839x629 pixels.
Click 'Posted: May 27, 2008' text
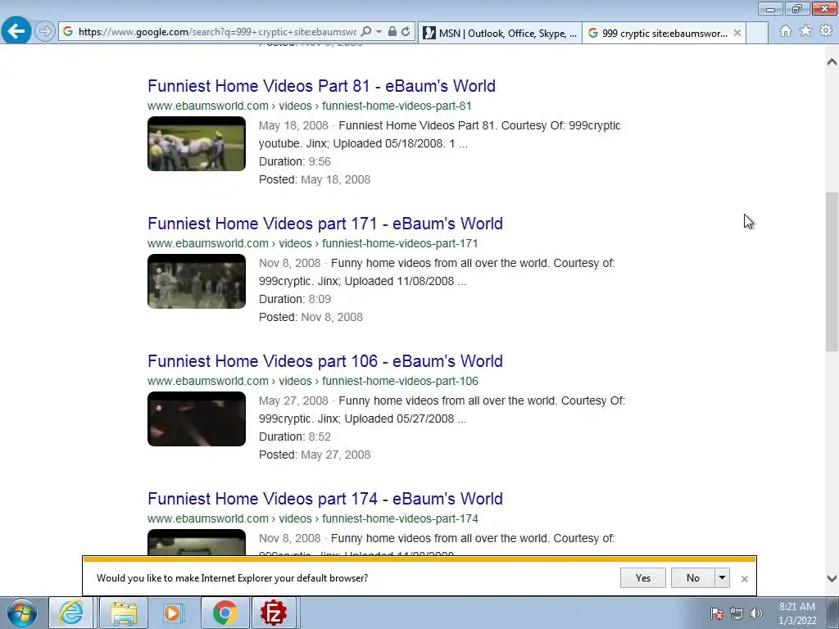click(x=315, y=455)
